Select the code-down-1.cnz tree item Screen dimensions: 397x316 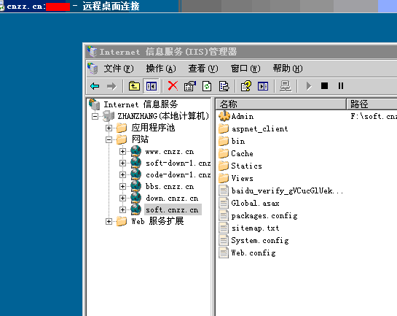coord(178,174)
